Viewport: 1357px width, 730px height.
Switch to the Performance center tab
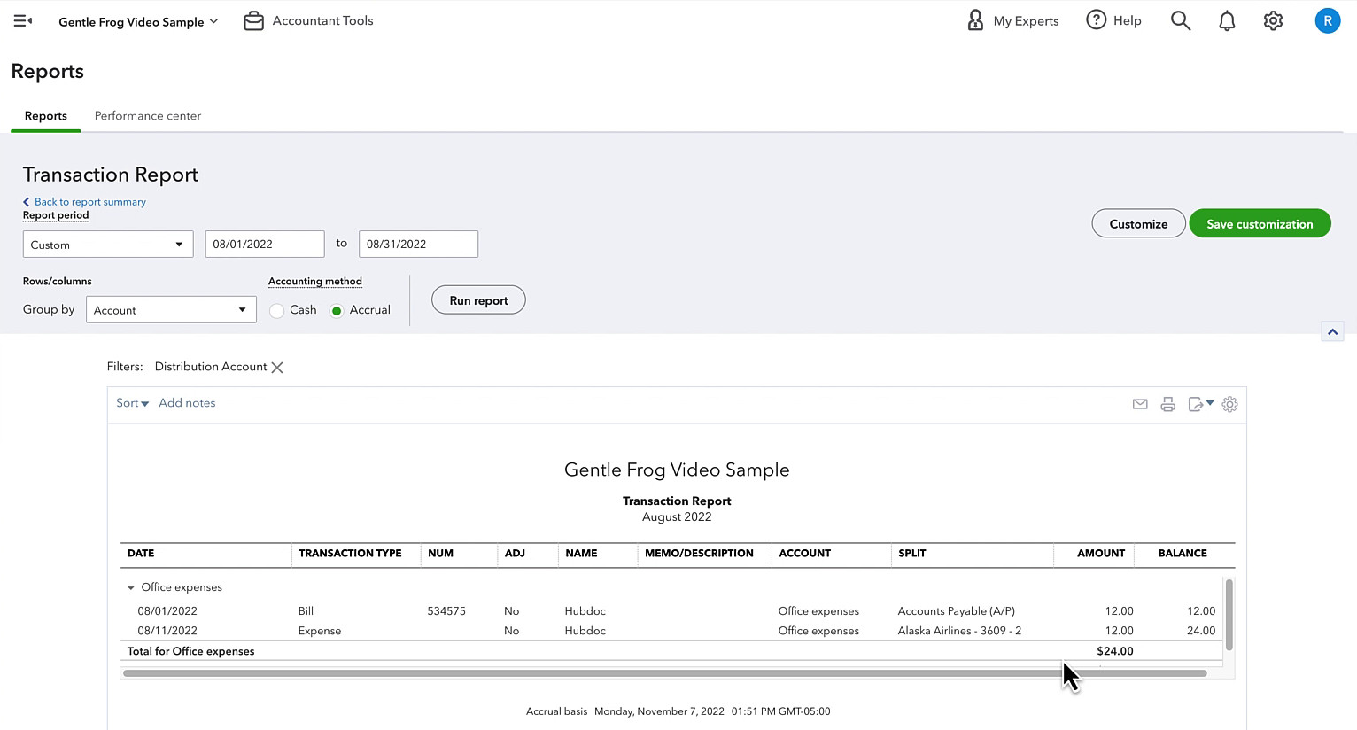pyautogui.click(x=148, y=116)
